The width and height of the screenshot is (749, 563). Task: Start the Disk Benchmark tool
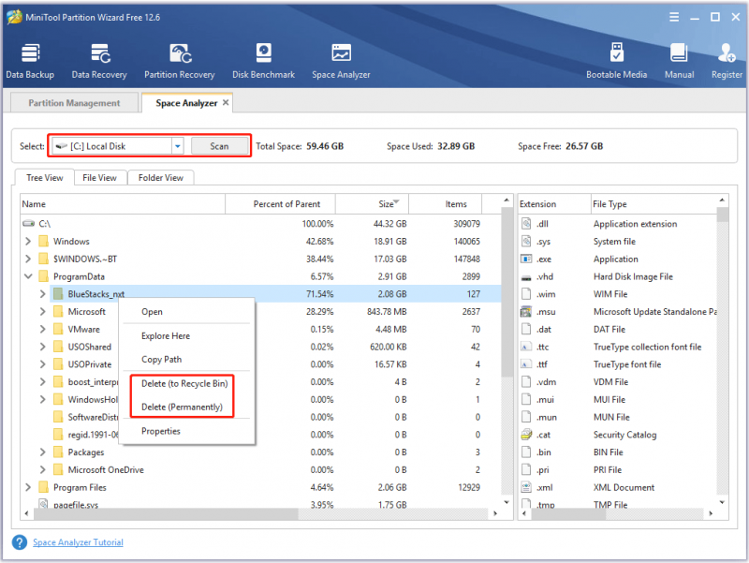tap(264, 61)
